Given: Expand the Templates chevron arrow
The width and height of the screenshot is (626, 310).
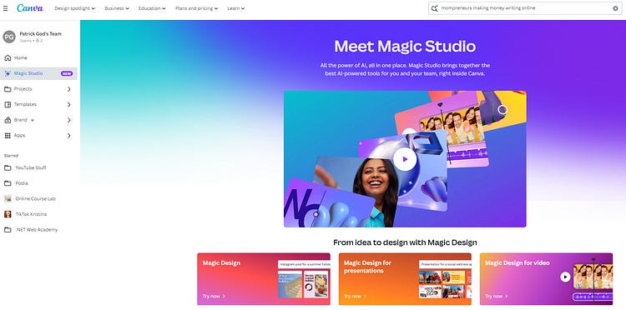Looking at the screenshot, I should [x=68, y=105].
